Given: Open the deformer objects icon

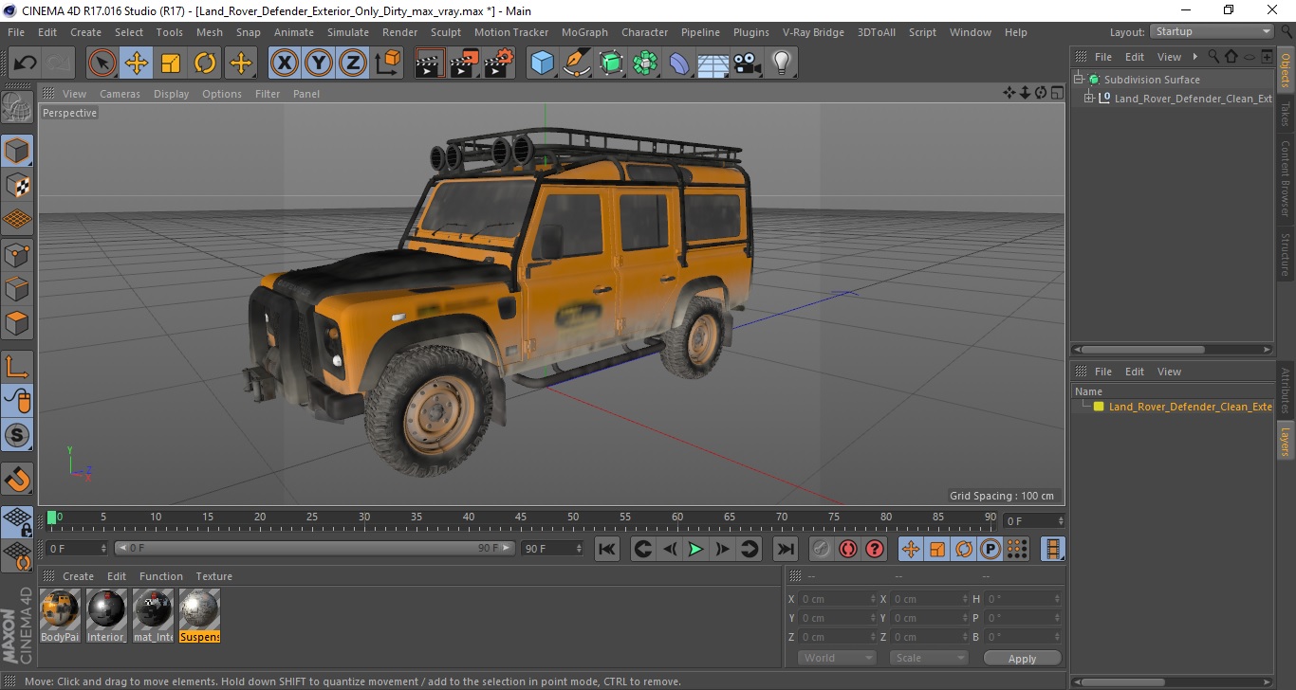Looking at the screenshot, I should click(x=679, y=64).
